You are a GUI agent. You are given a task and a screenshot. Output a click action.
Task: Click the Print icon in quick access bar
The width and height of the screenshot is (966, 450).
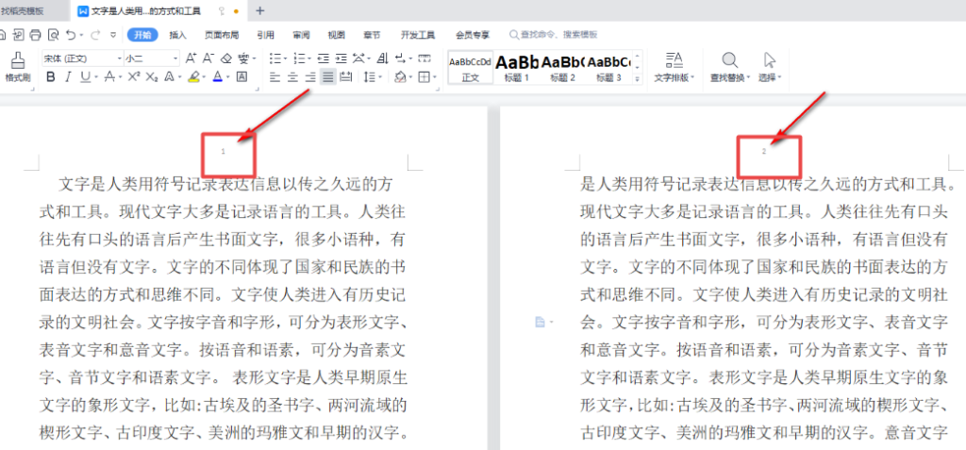point(36,35)
